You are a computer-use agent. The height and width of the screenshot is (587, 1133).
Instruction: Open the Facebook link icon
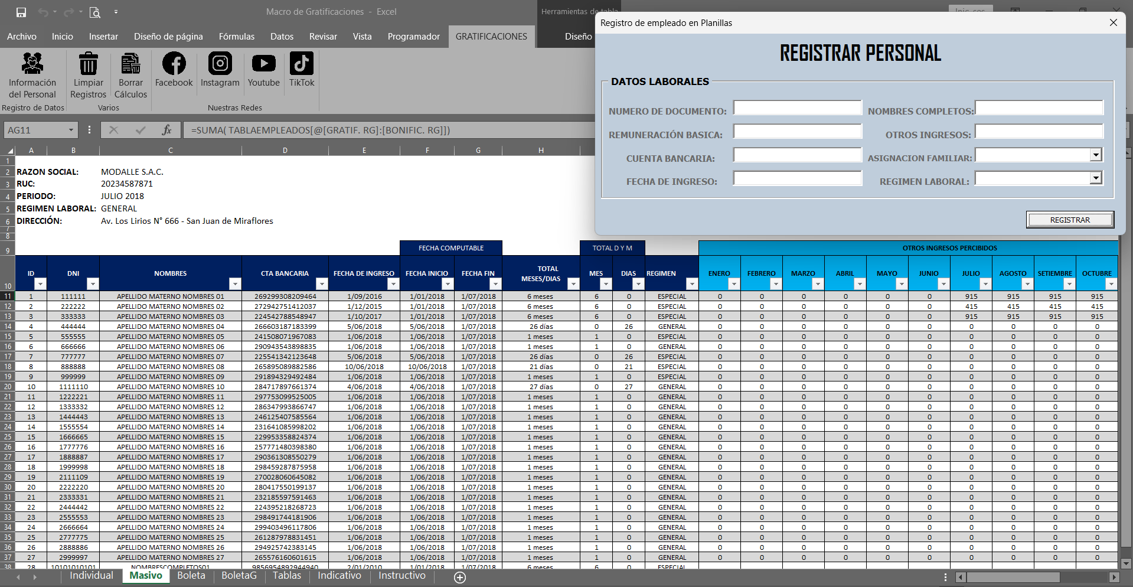174,64
